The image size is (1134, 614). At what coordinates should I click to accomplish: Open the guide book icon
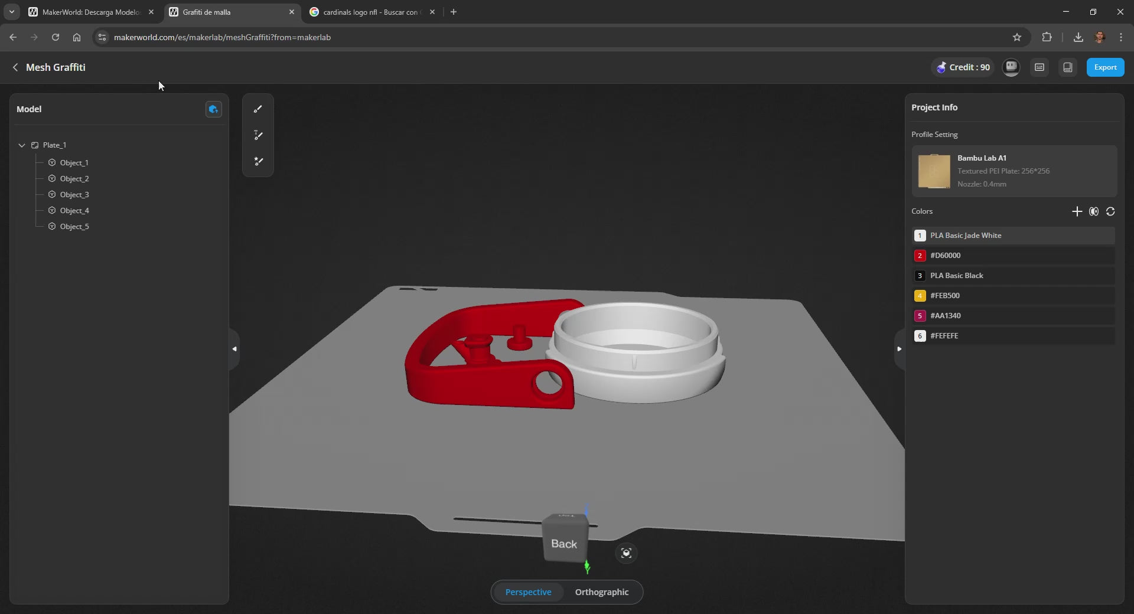click(1068, 67)
